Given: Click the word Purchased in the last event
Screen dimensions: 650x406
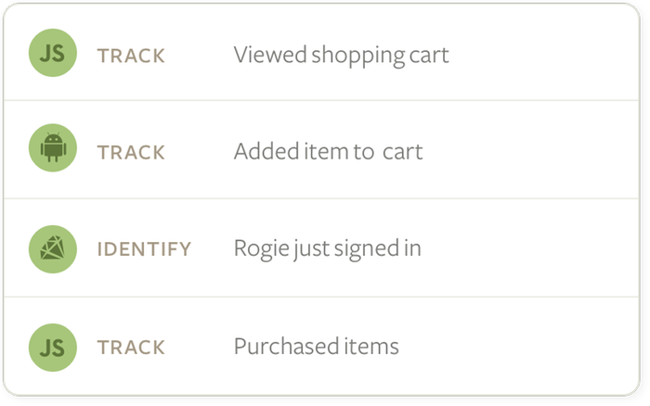Looking at the screenshot, I should point(281,347).
